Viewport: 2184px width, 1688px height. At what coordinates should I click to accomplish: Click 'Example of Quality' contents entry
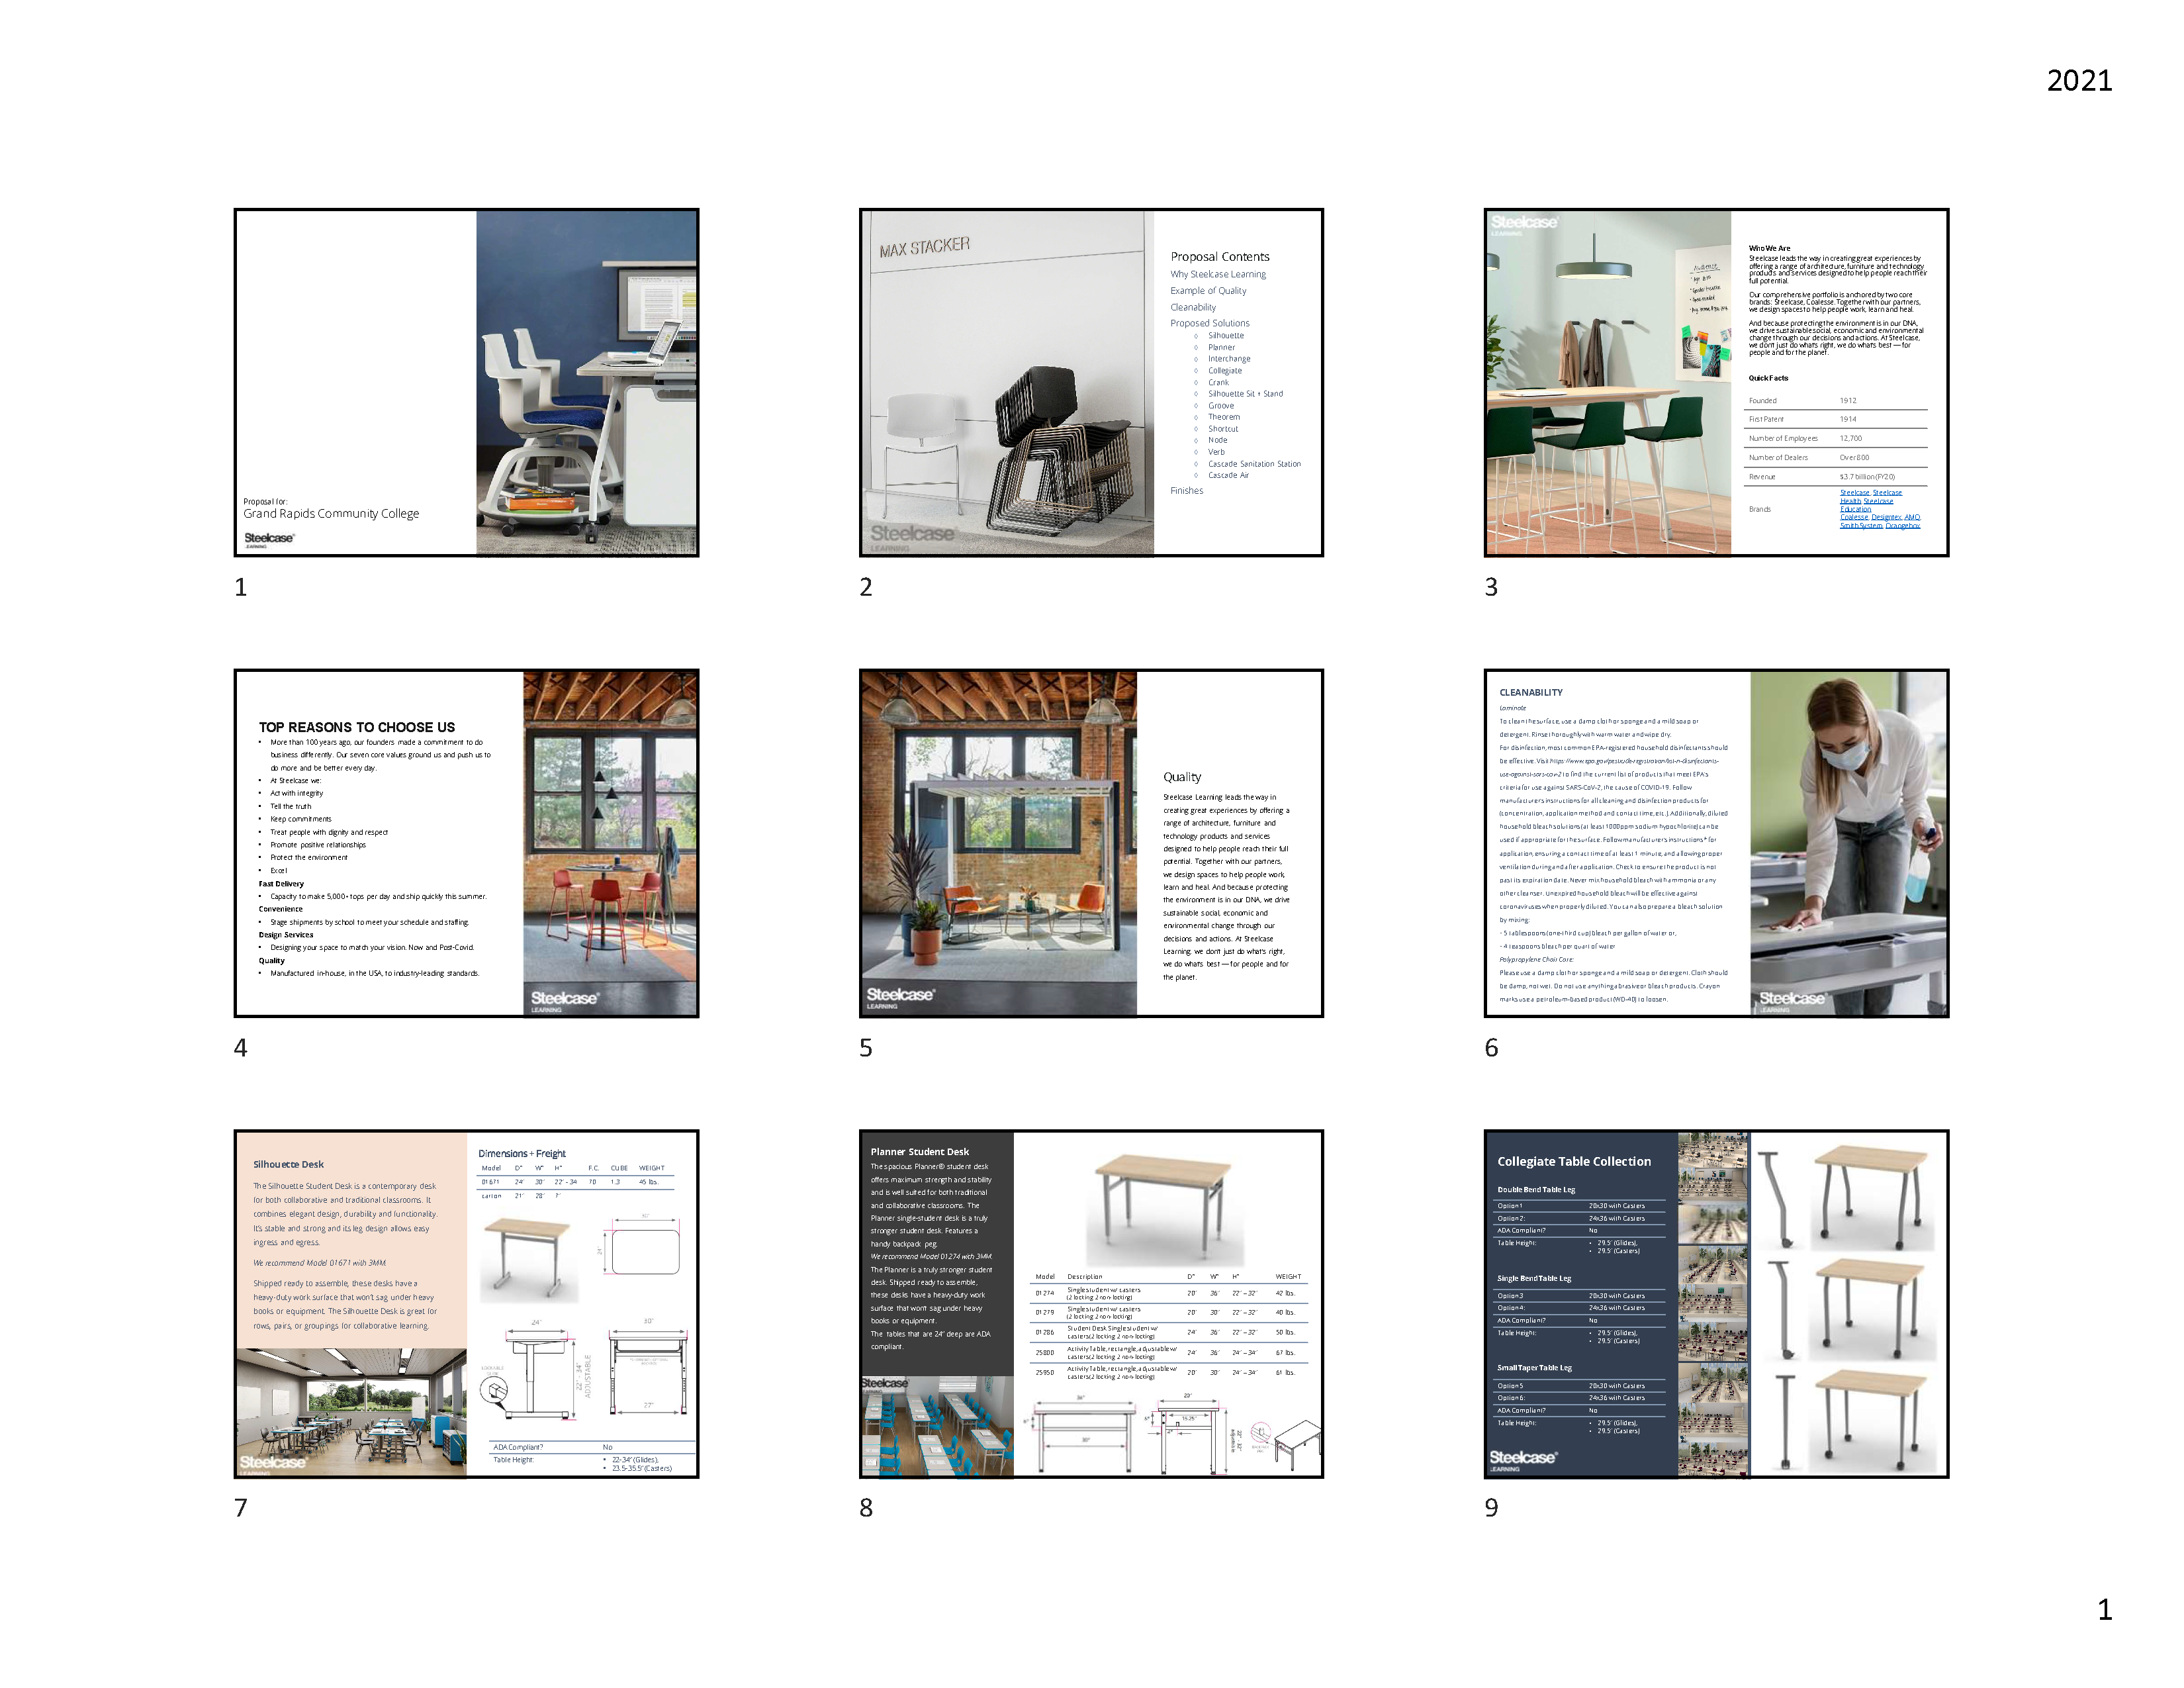pos(1208,291)
